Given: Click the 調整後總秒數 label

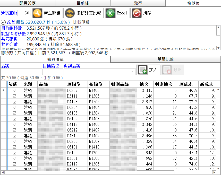Looking at the screenshot, I should tap(14, 34).
